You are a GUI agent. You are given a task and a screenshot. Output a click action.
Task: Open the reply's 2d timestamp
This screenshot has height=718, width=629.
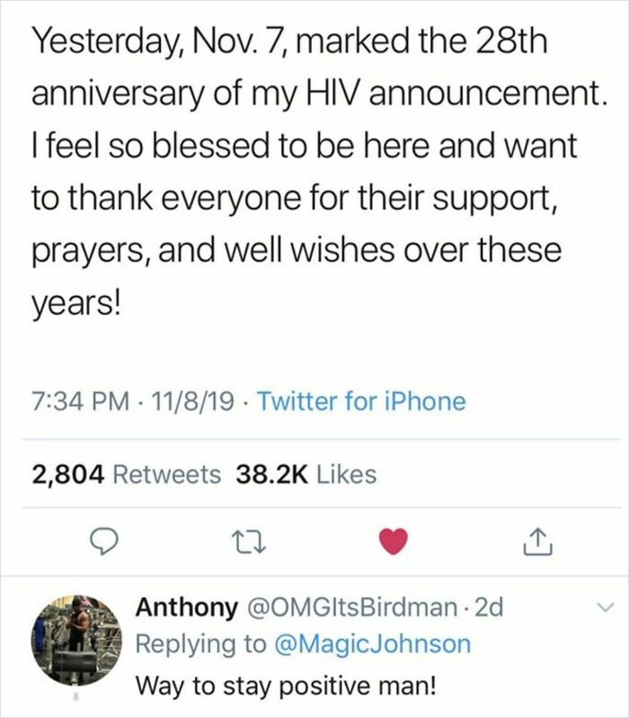[490, 607]
